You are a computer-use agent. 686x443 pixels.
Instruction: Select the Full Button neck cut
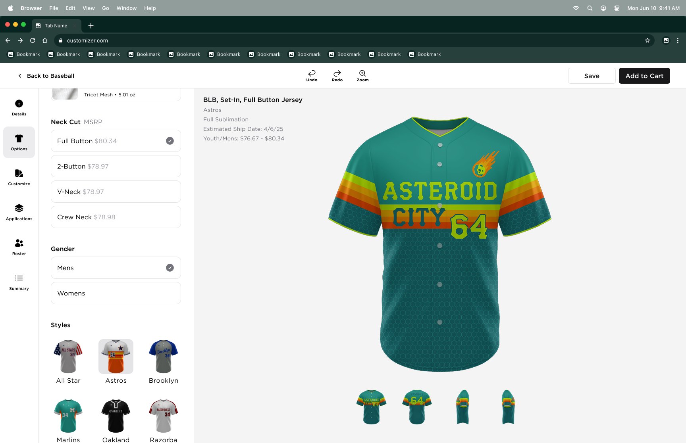coord(116,141)
